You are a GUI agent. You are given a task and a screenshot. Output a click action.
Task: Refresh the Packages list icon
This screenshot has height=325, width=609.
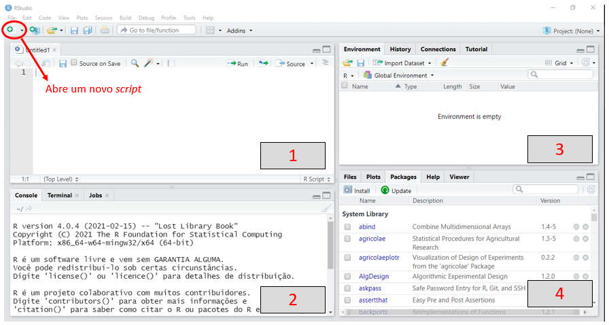pyautogui.click(x=591, y=189)
